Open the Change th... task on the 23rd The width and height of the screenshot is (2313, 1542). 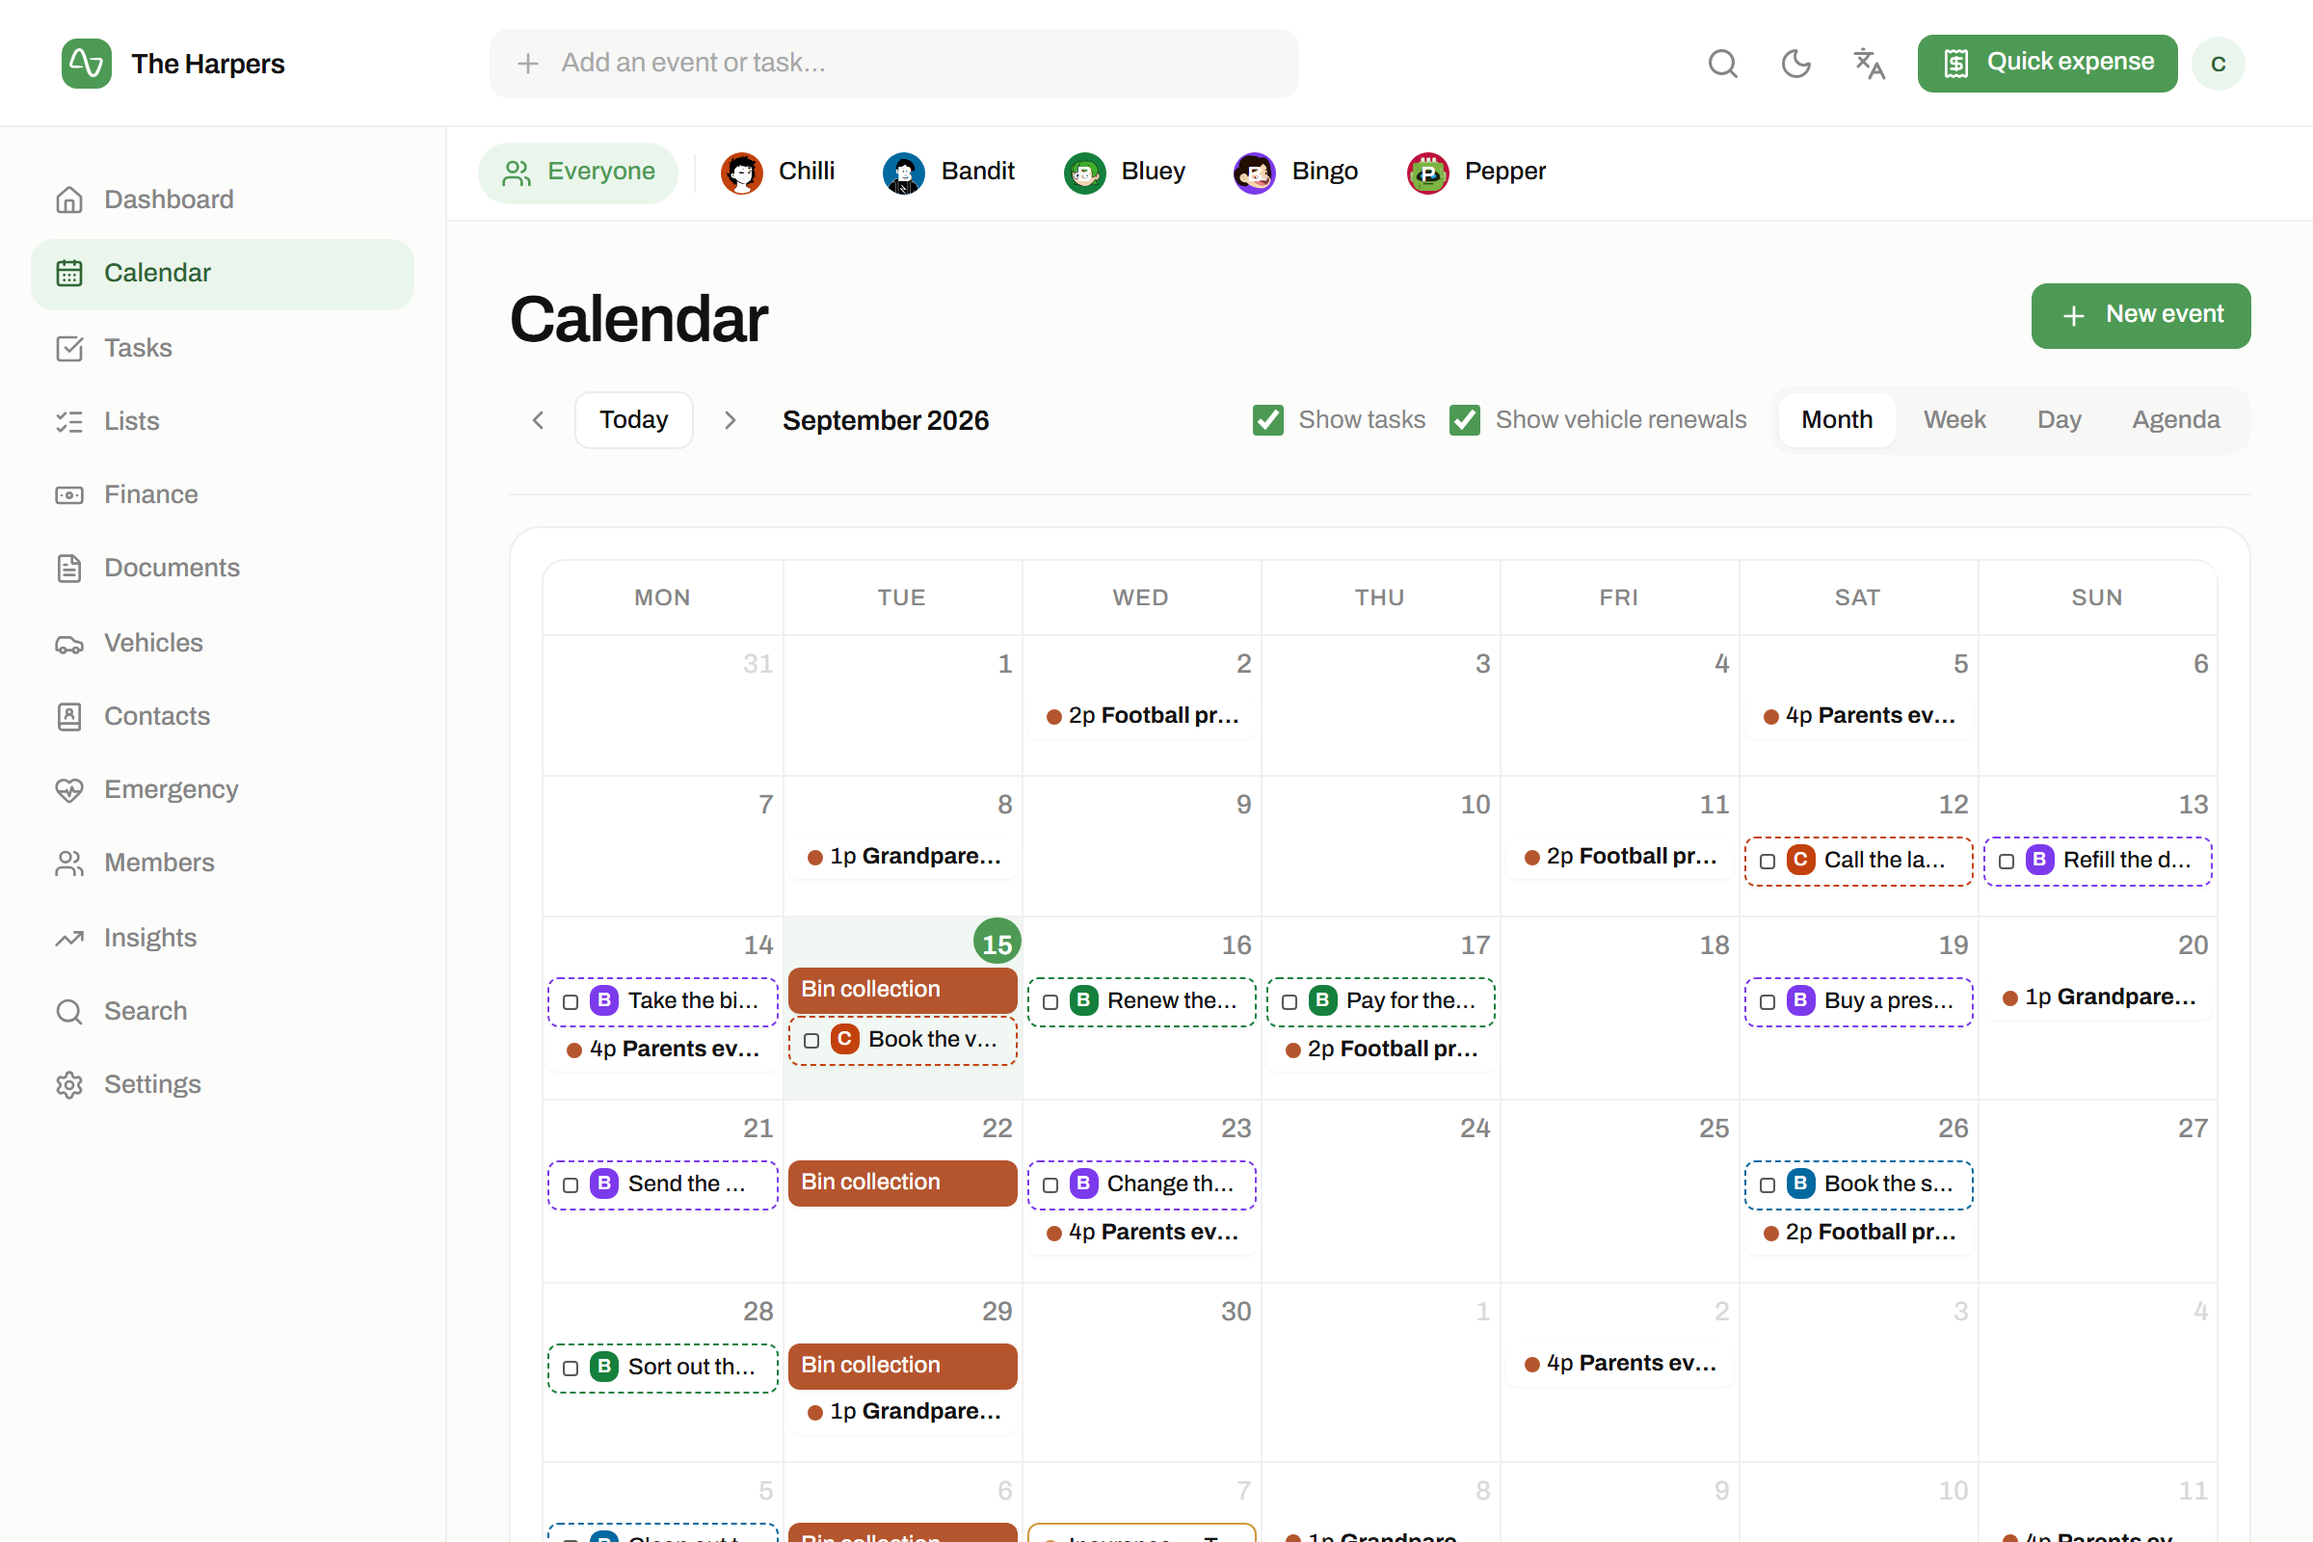[1142, 1185]
